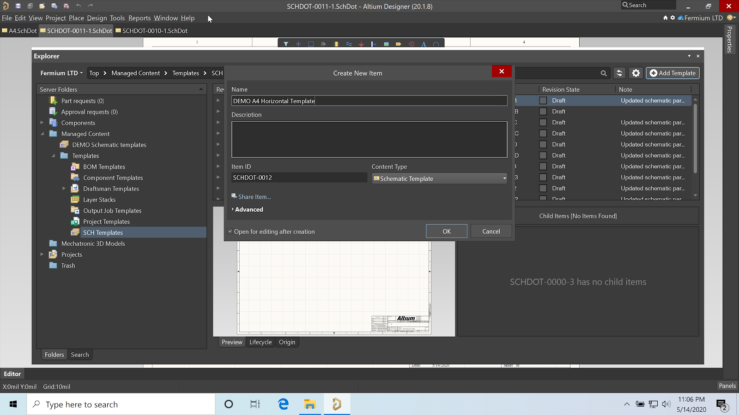Click the dashed selection rectangle tool
Viewport: 739px width, 415px height.
[x=311, y=44]
